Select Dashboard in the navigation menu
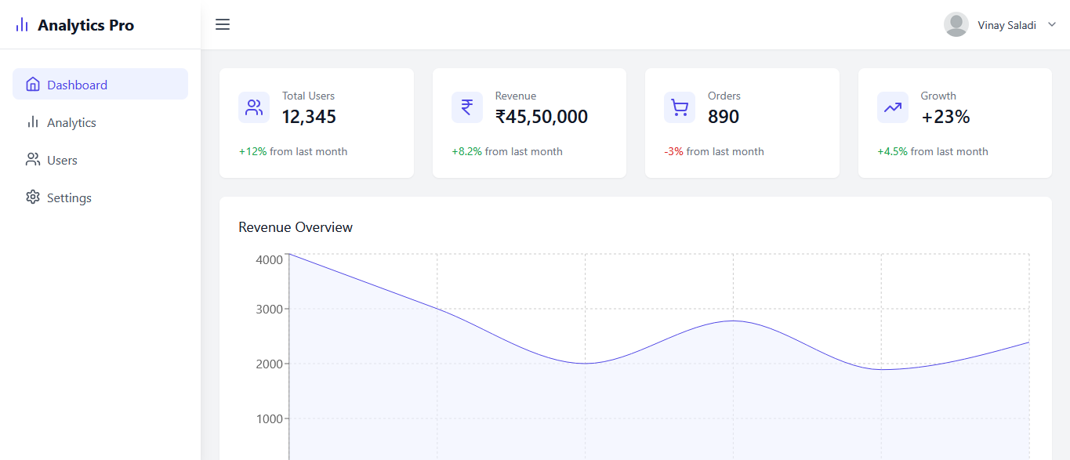Screen dimensions: 1070x460 pos(76,84)
